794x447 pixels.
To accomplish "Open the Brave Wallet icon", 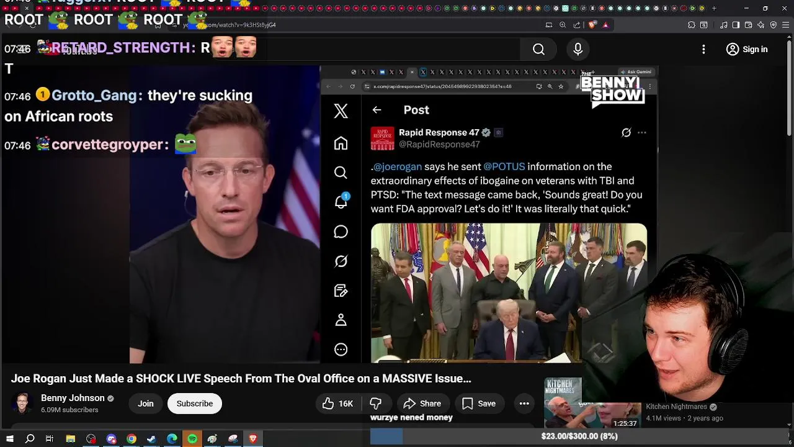I will (749, 25).
